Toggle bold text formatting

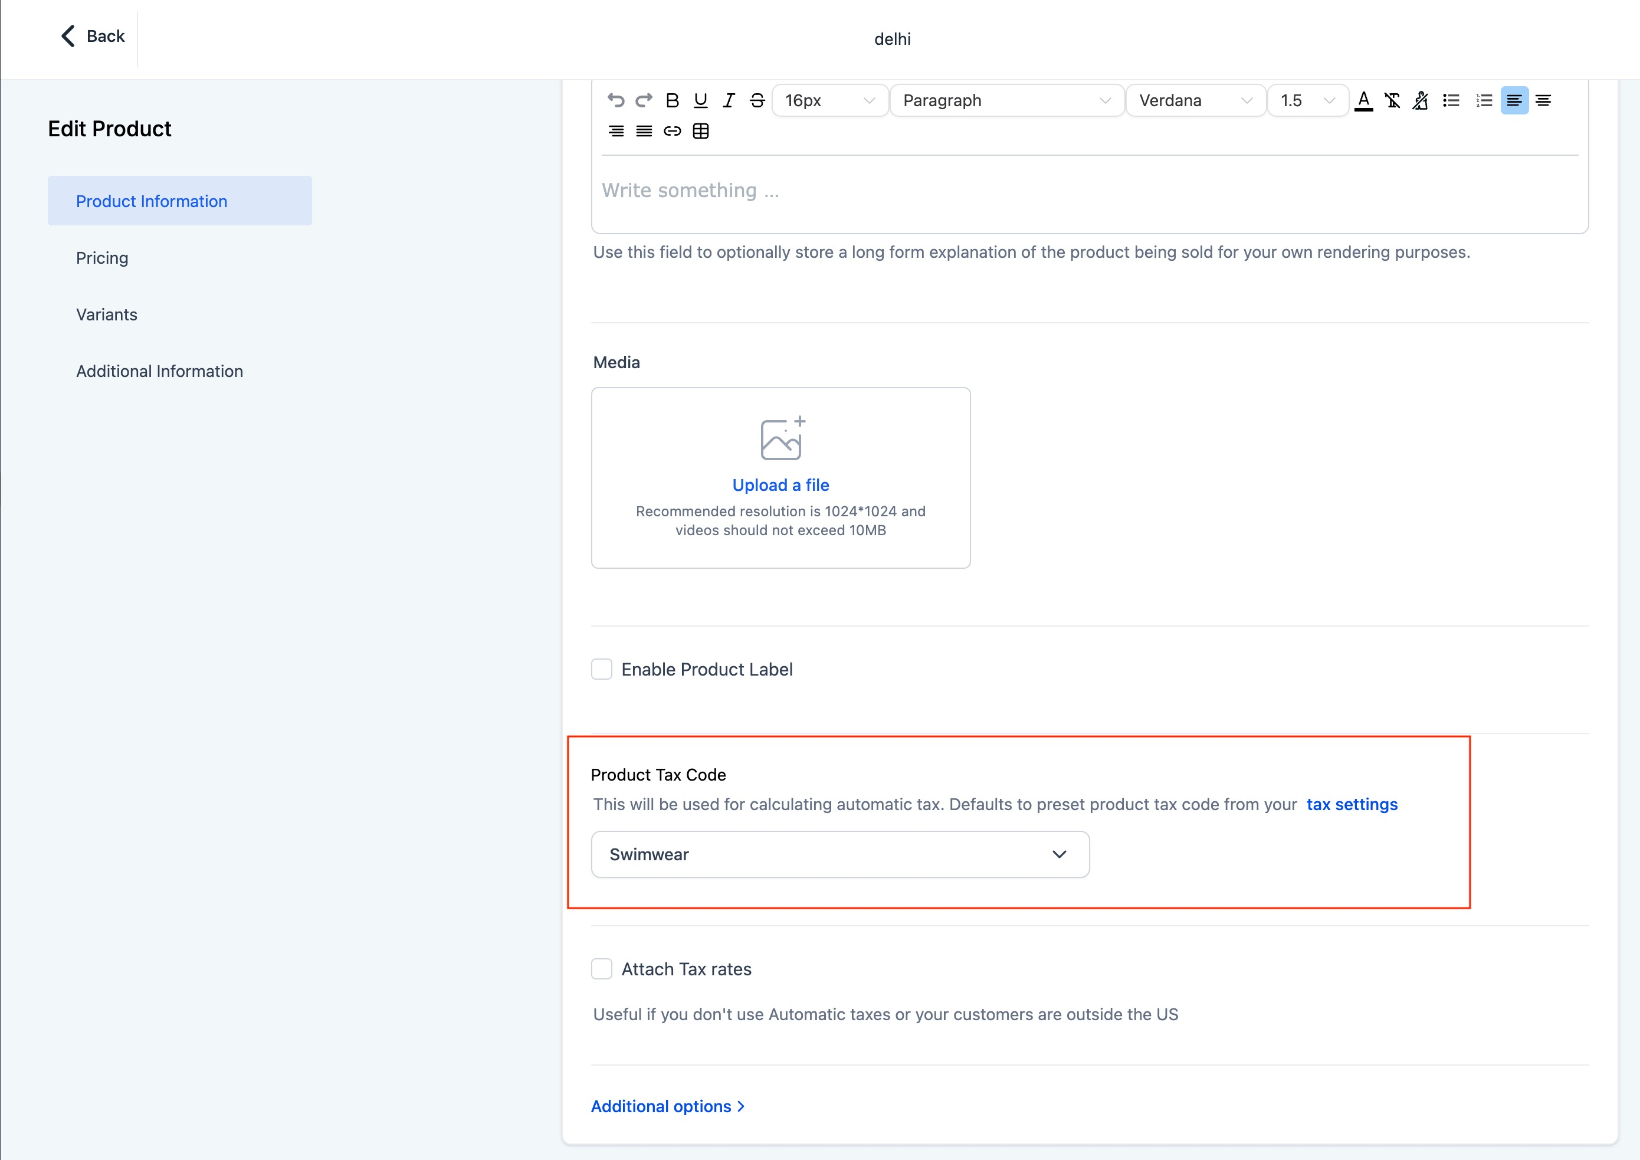(x=672, y=101)
